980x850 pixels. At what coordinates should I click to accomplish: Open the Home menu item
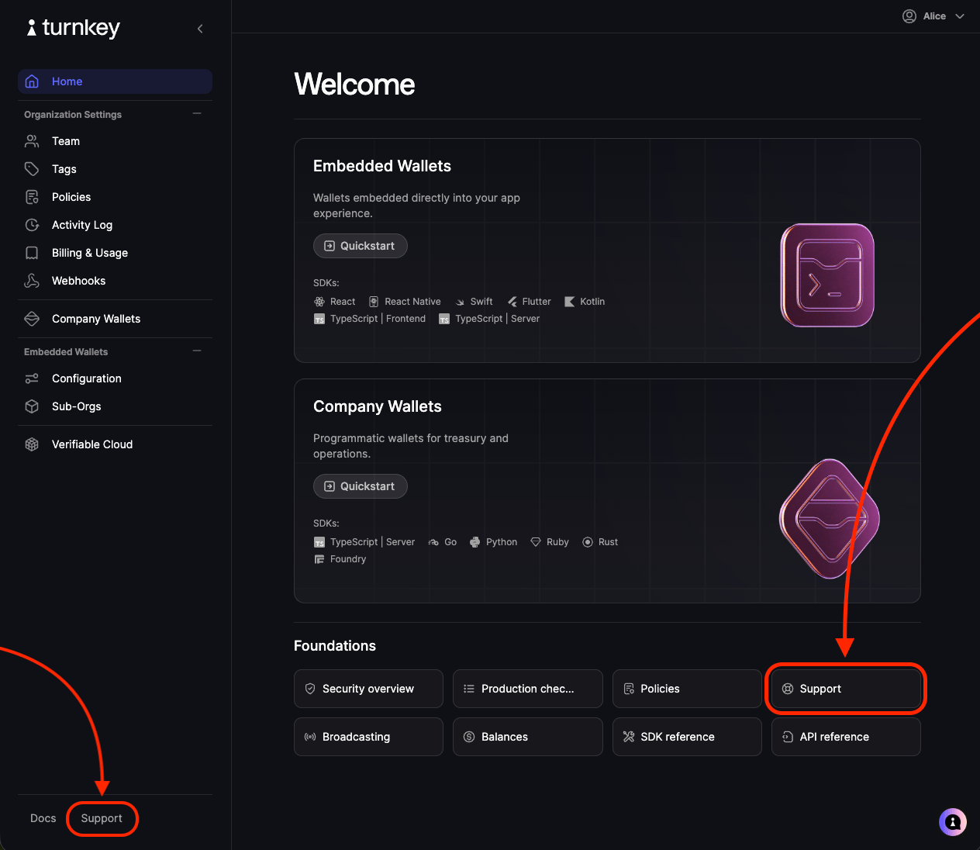pyautogui.click(x=115, y=81)
